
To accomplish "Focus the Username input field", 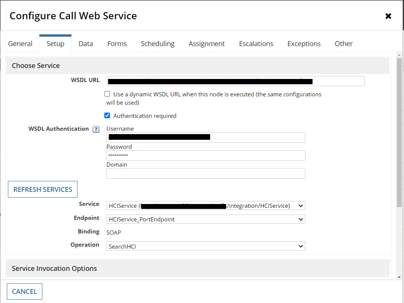I will pos(206,137).
